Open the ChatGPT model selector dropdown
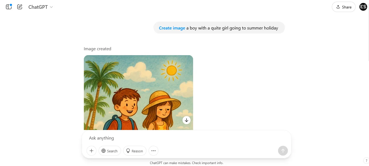This screenshot has height=166, width=369. click(x=38, y=7)
